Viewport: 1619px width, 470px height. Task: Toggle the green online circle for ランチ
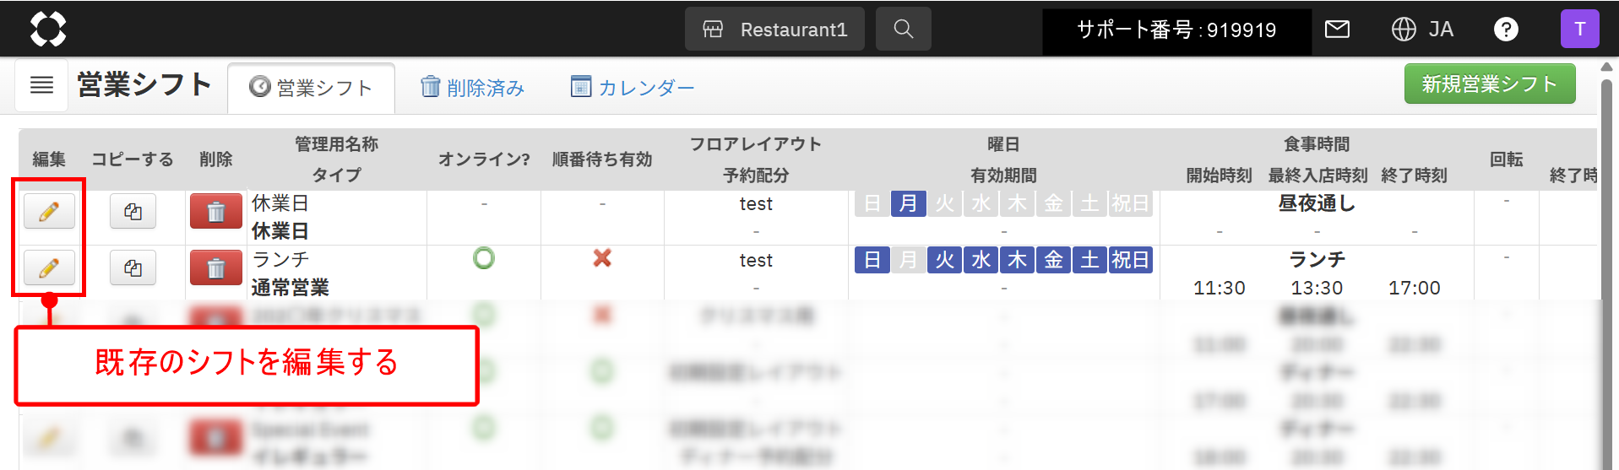484,258
